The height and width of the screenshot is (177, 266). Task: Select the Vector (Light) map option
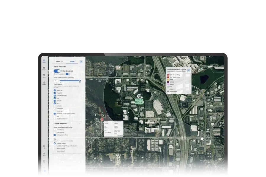[55, 151]
